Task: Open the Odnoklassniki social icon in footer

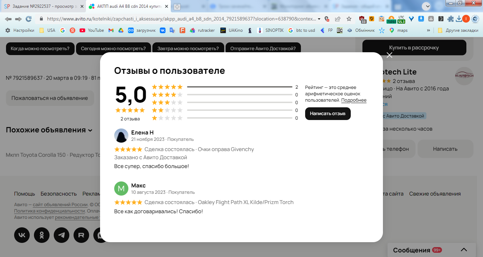Action: click(x=42, y=235)
